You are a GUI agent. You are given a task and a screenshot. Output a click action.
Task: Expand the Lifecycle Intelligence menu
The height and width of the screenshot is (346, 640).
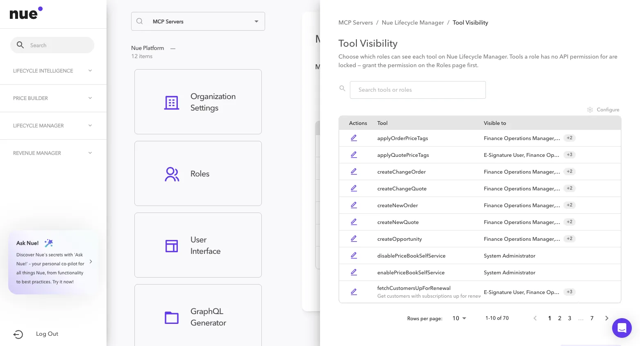(x=53, y=71)
